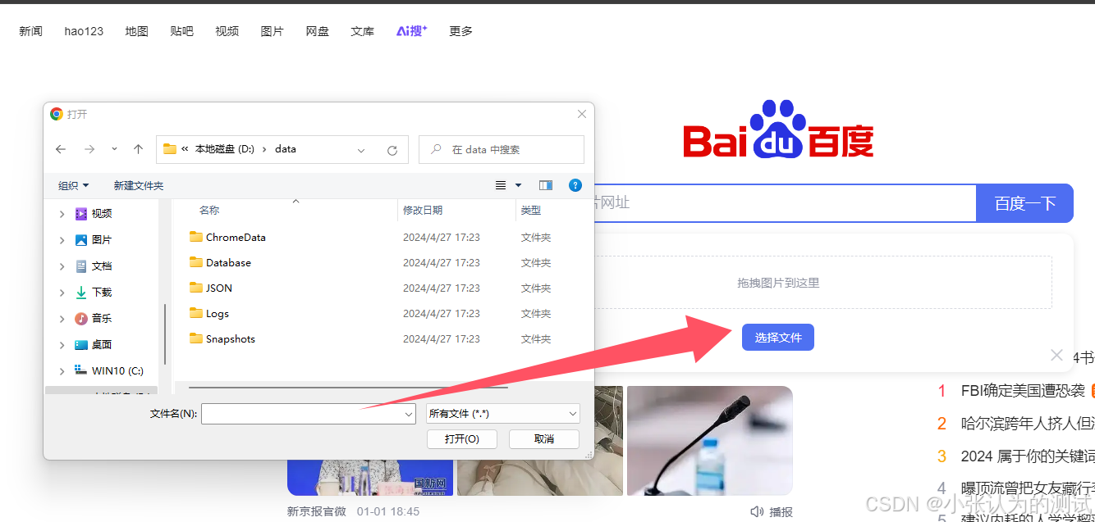Go back in file dialog navigation
This screenshot has height=522, width=1095.
61,149
